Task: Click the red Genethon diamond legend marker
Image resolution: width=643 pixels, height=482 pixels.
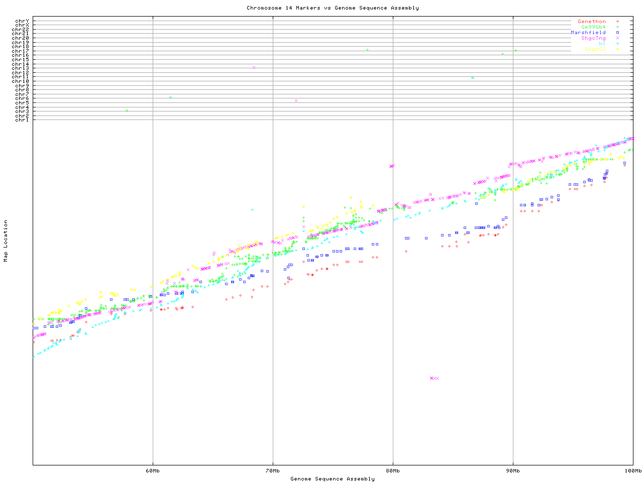Action: pos(617,22)
